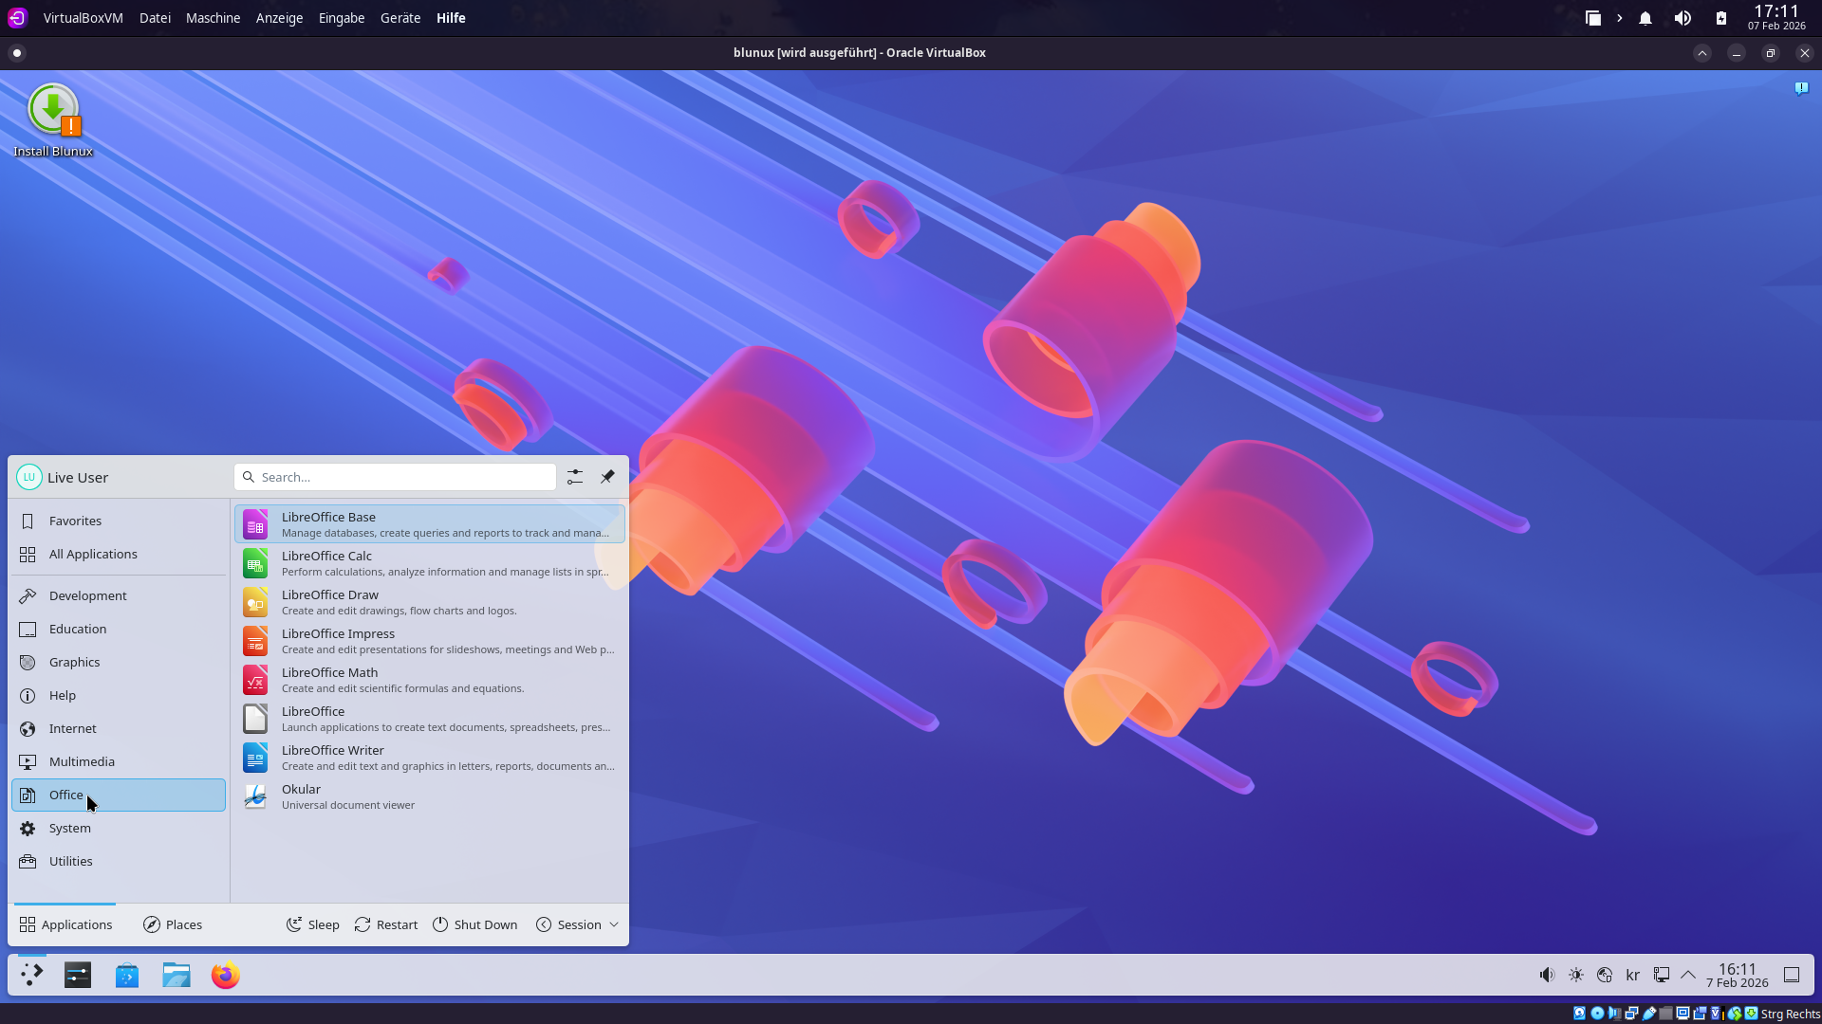Show hidden system tray icons arrow

pos(1688,975)
